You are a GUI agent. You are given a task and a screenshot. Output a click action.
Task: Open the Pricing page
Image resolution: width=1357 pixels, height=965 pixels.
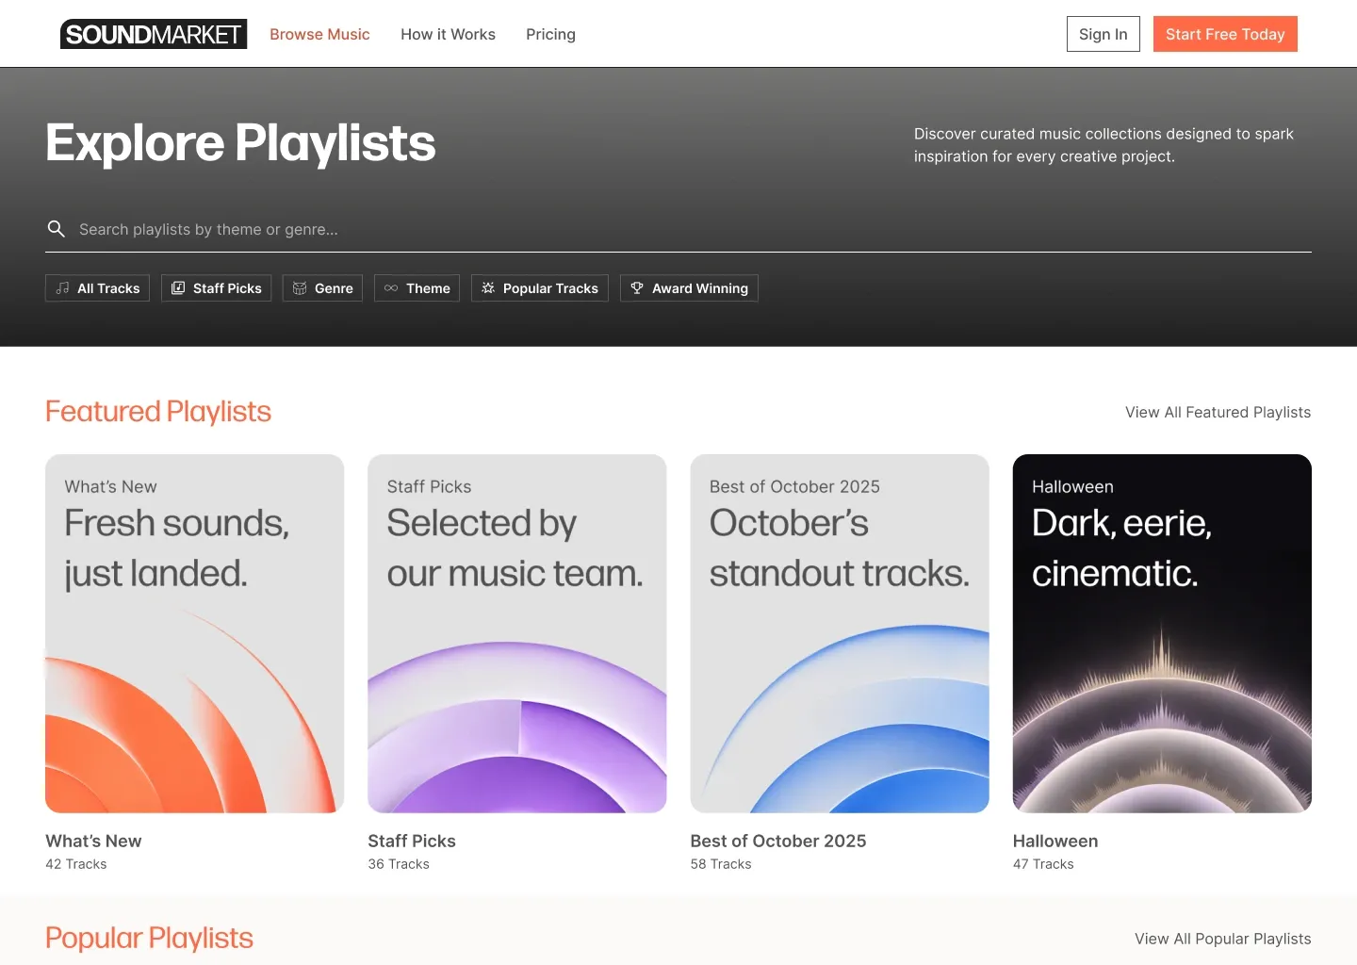tap(550, 34)
